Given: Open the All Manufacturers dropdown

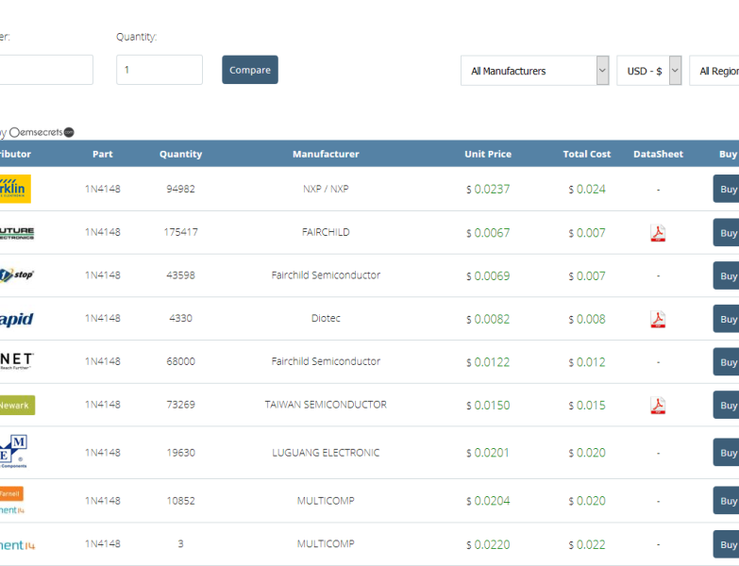Looking at the screenshot, I should point(535,71).
